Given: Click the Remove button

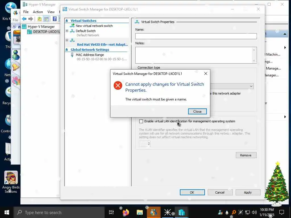Looking at the screenshot, I should (x=246, y=155).
